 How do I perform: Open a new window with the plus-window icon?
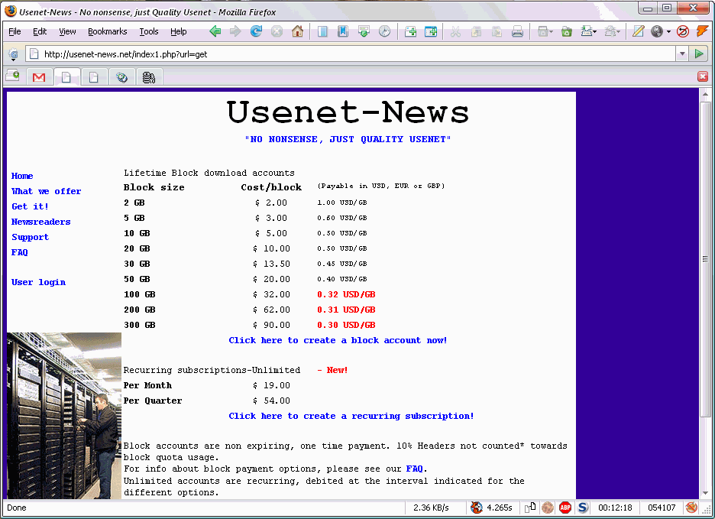[x=431, y=31]
